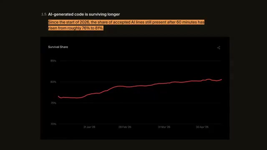Image resolution: width=267 pixels, height=150 pixels.
Task: Click the section number 1.5.
Action: [44, 14]
